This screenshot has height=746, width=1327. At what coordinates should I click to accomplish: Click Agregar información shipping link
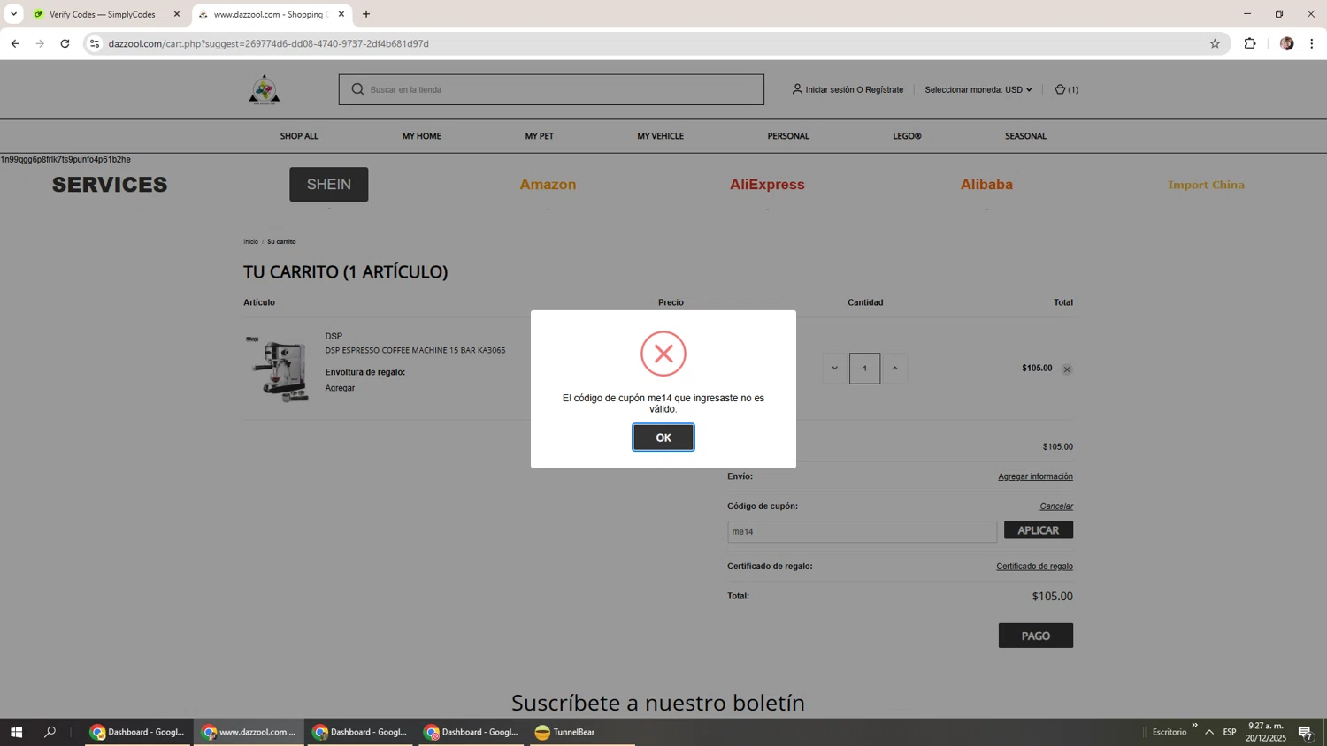click(x=1035, y=476)
